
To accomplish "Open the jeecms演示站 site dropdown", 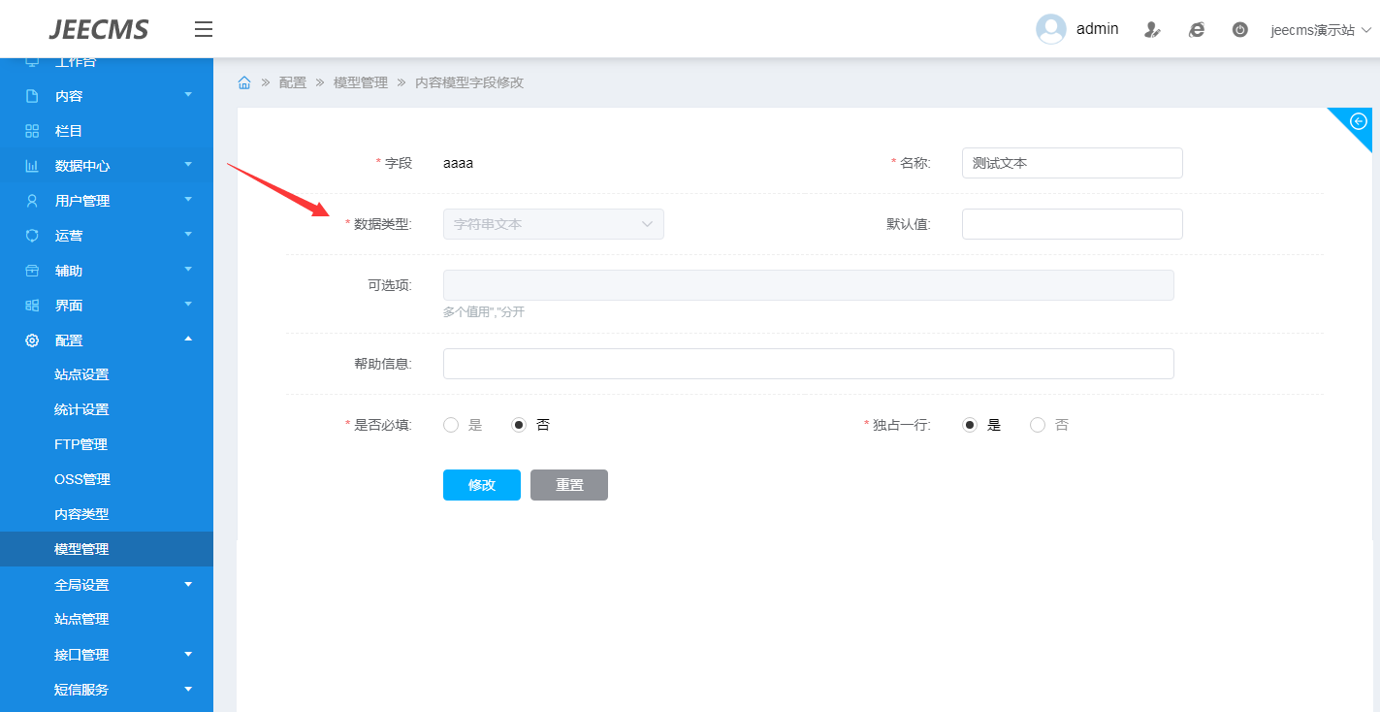I will coord(1321,30).
